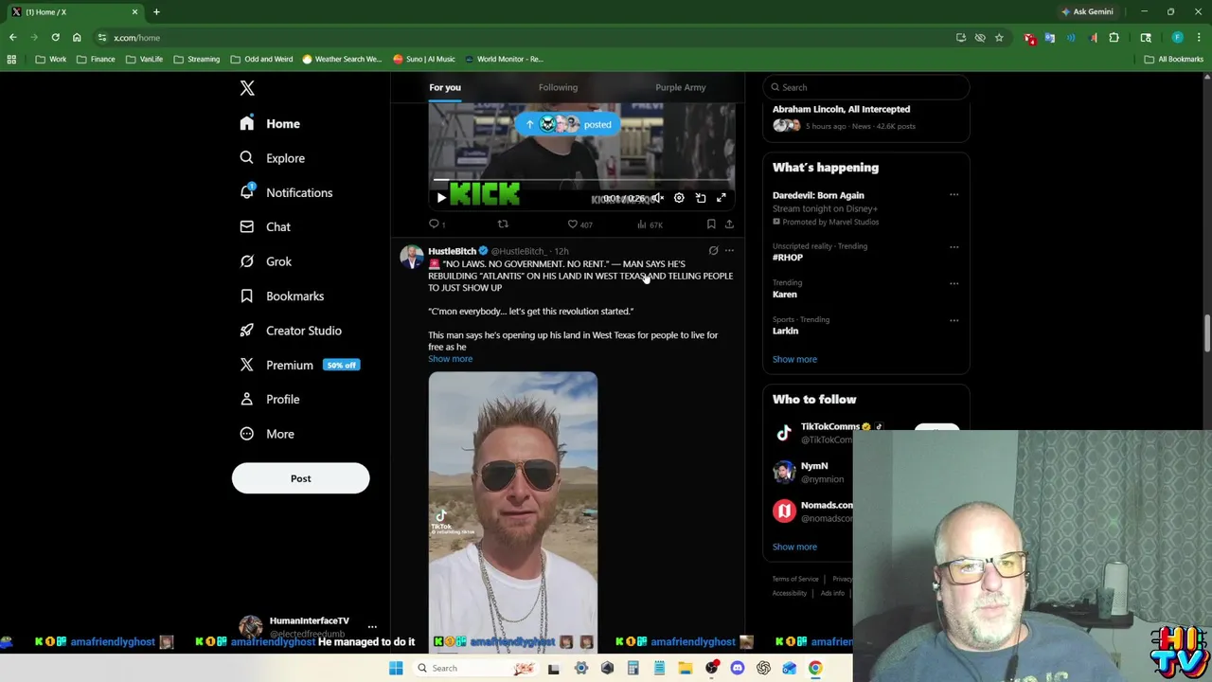Image resolution: width=1212 pixels, height=682 pixels.
Task: Click the Grok icon on HustleBitch post
Action: [713, 251]
